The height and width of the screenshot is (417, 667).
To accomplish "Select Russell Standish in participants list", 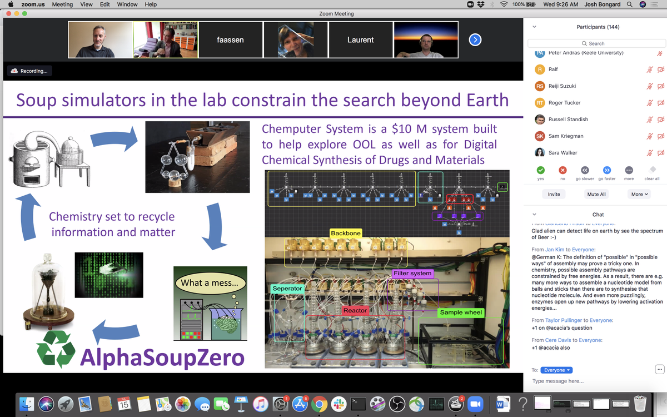I will coord(595,120).
